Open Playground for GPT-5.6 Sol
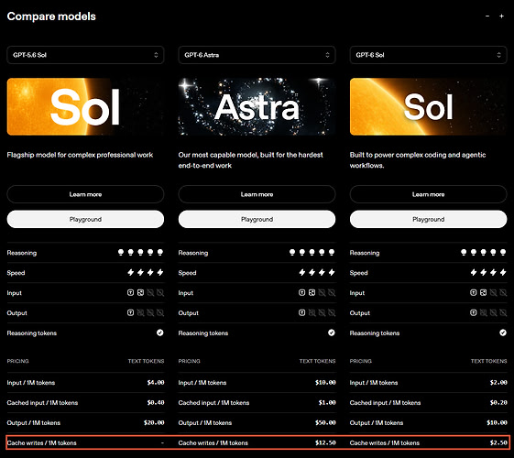This screenshot has height=458, width=514. pyautogui.click(x=85, y=219)
